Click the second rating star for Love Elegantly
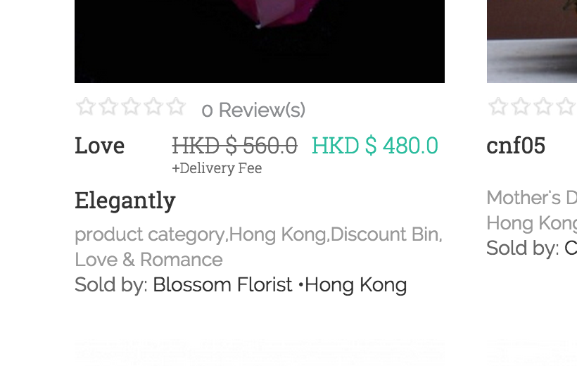The width and height of the screenshot is (577, 366). [108, 107]
